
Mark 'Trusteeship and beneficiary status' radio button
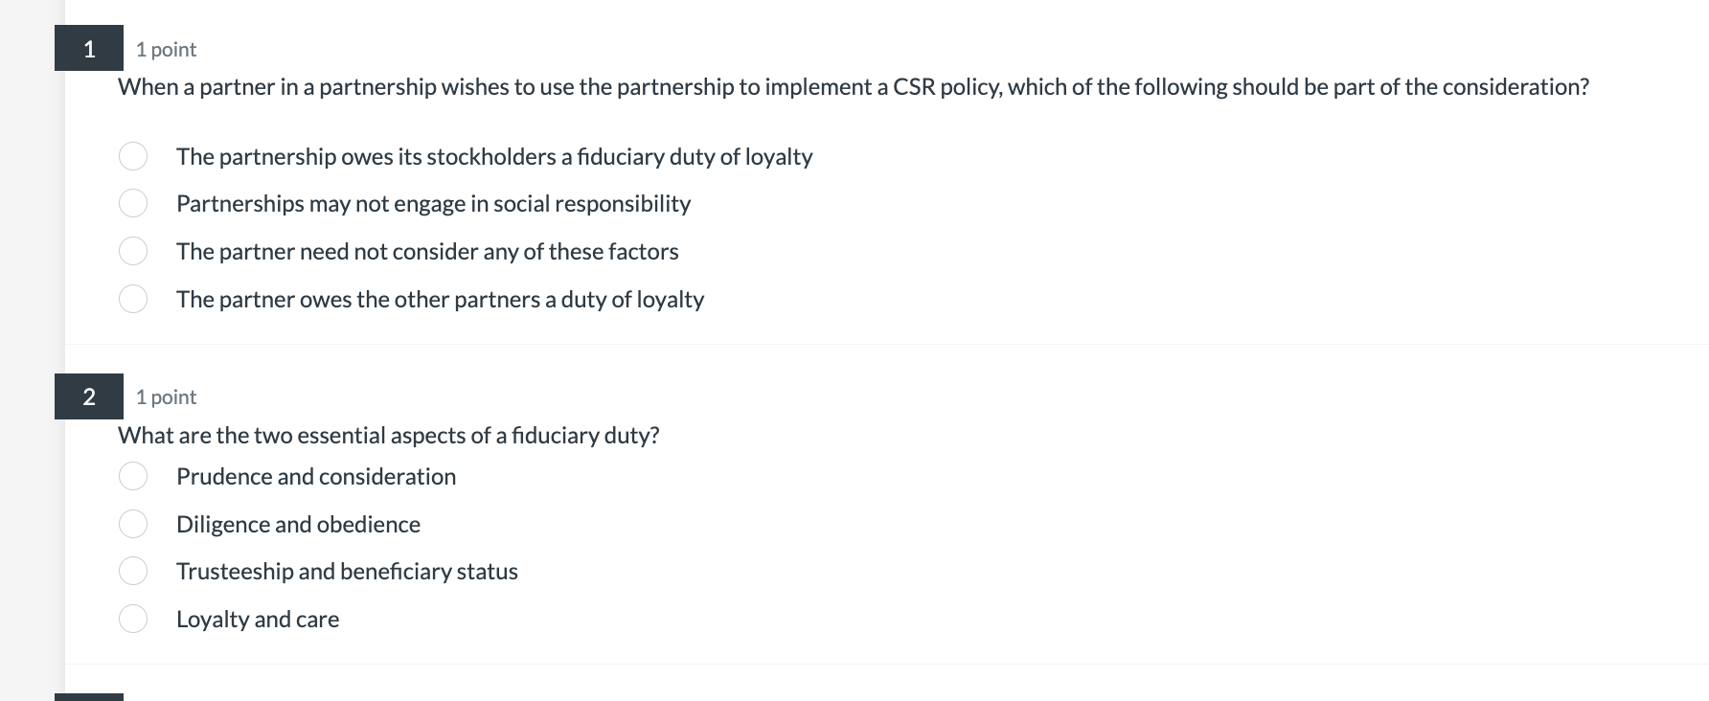(133, 571)
